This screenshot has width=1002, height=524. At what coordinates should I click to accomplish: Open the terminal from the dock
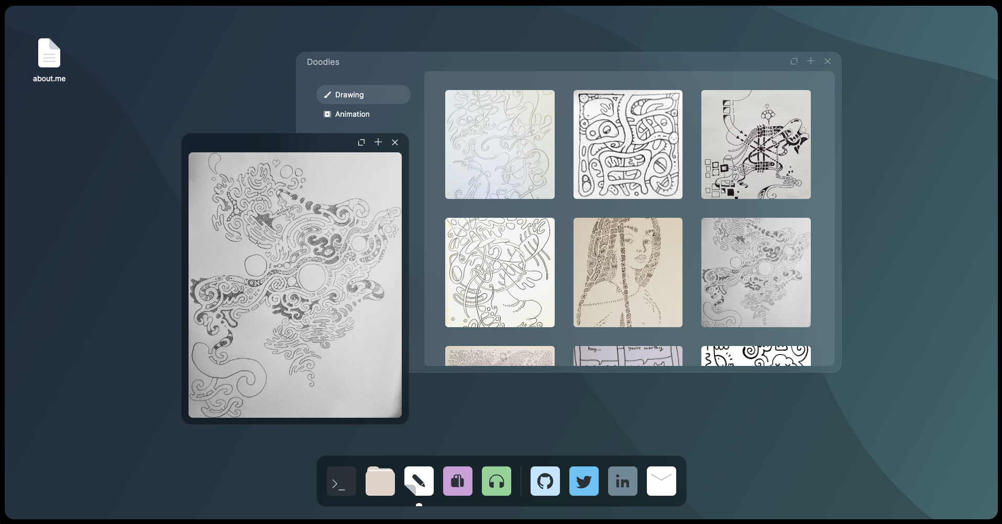340,481
